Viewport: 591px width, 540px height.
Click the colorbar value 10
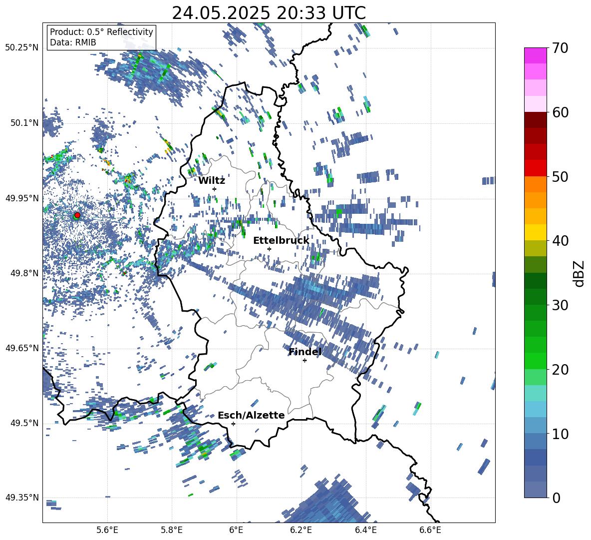click(x=560, y=434)
